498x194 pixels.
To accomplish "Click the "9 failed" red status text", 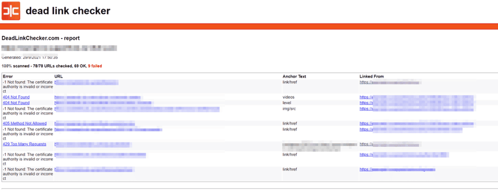I will tap(95, 66).
